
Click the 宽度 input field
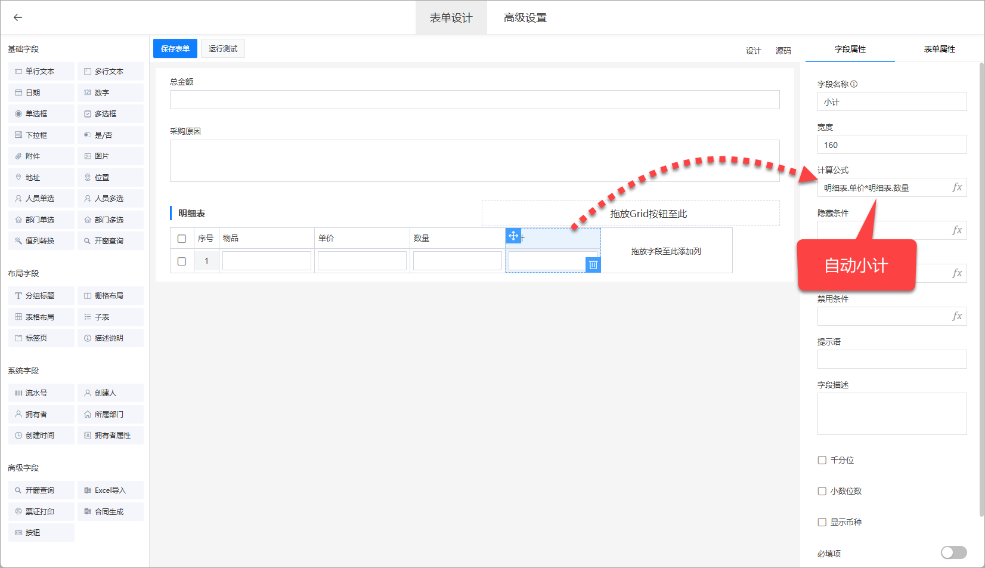(x=891, y=145)
